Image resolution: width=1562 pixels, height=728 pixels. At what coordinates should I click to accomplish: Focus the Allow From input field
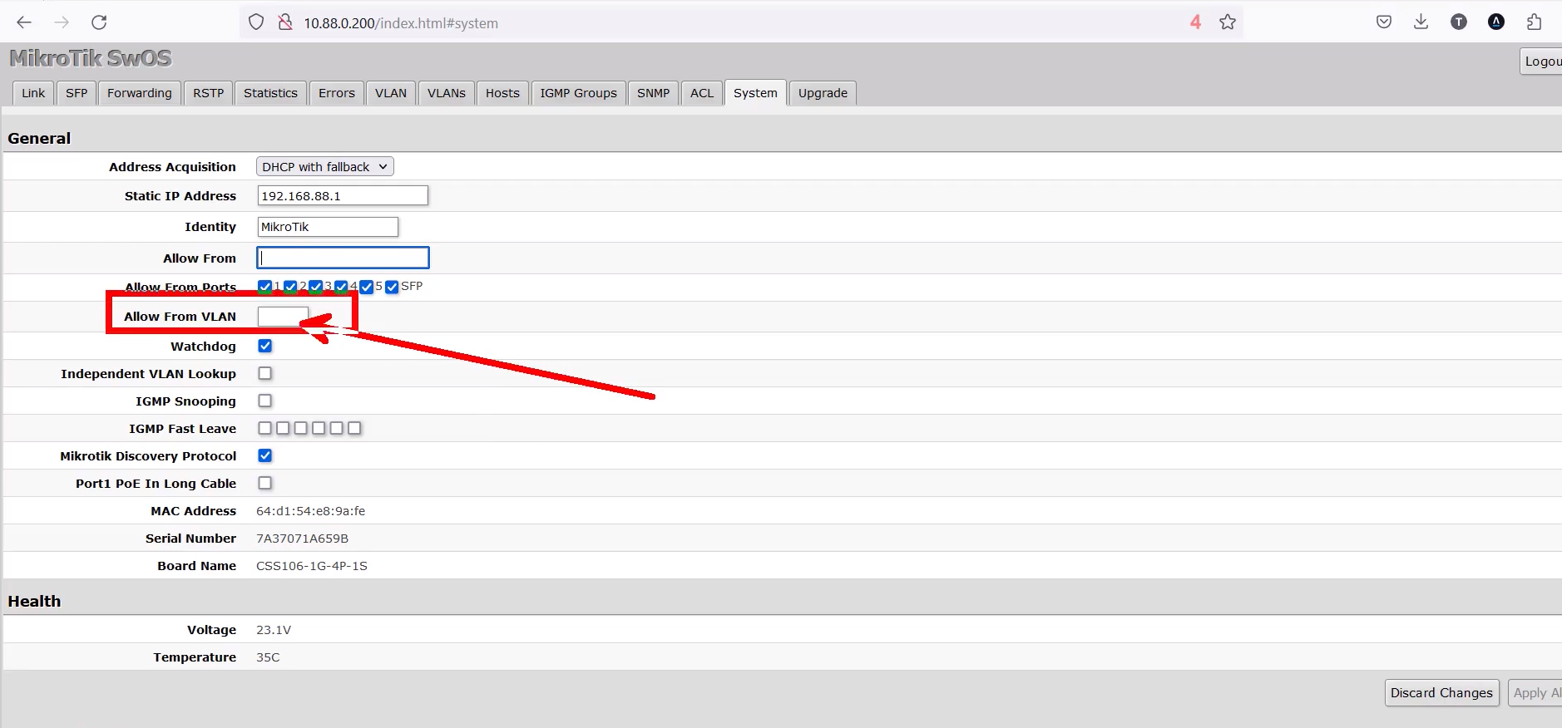coord(343,258)
